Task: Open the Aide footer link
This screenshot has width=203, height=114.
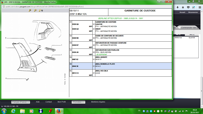Action: point(38,102)
